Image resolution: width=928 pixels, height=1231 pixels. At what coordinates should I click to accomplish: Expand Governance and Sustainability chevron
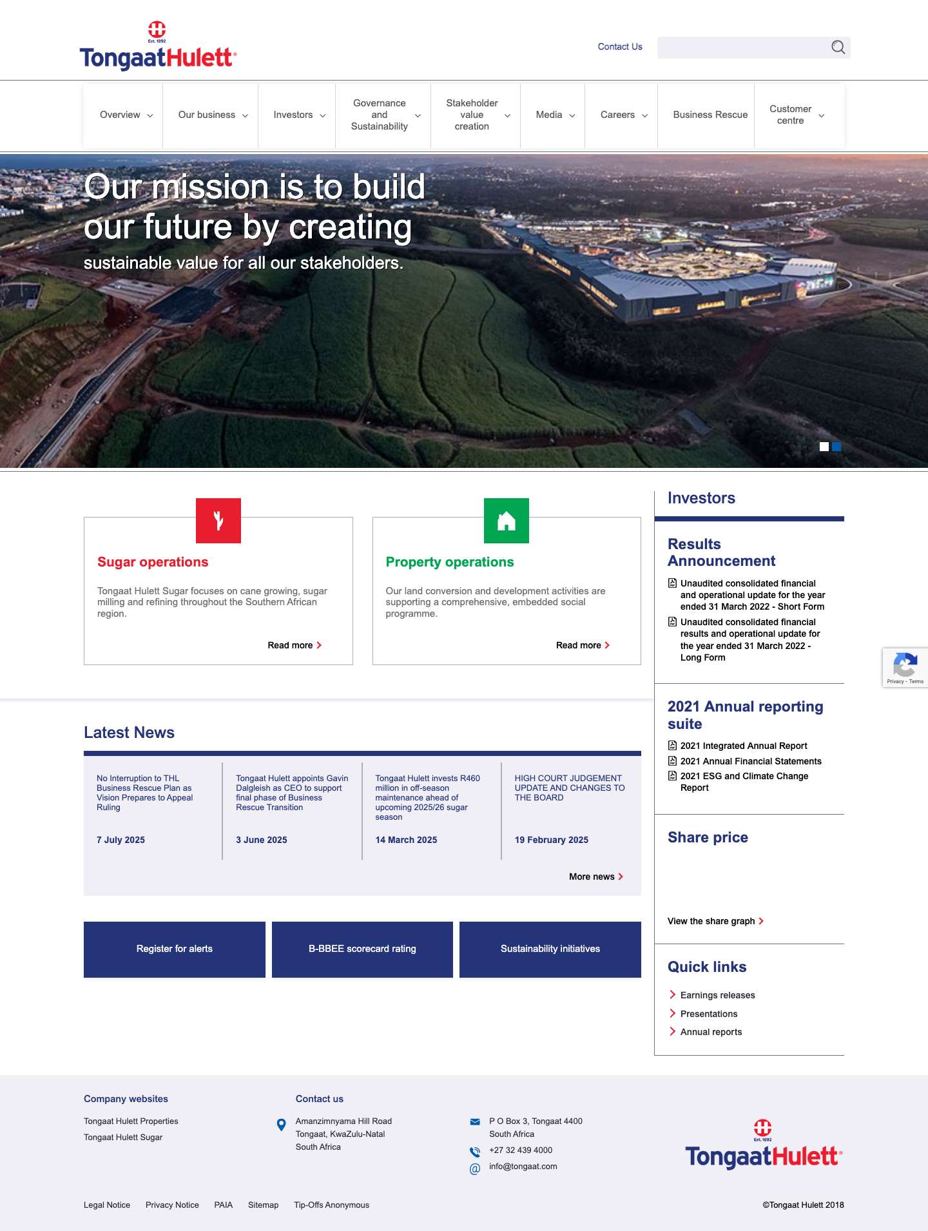tap(418, 115)
